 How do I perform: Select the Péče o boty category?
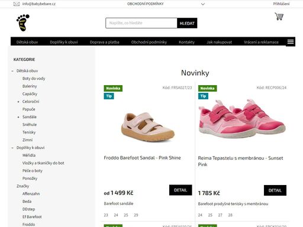point(33,171)
